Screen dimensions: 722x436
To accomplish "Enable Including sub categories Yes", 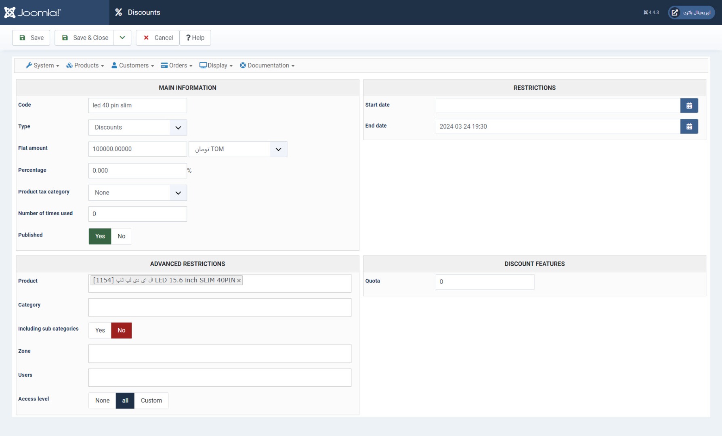I will tap(100, 331).
